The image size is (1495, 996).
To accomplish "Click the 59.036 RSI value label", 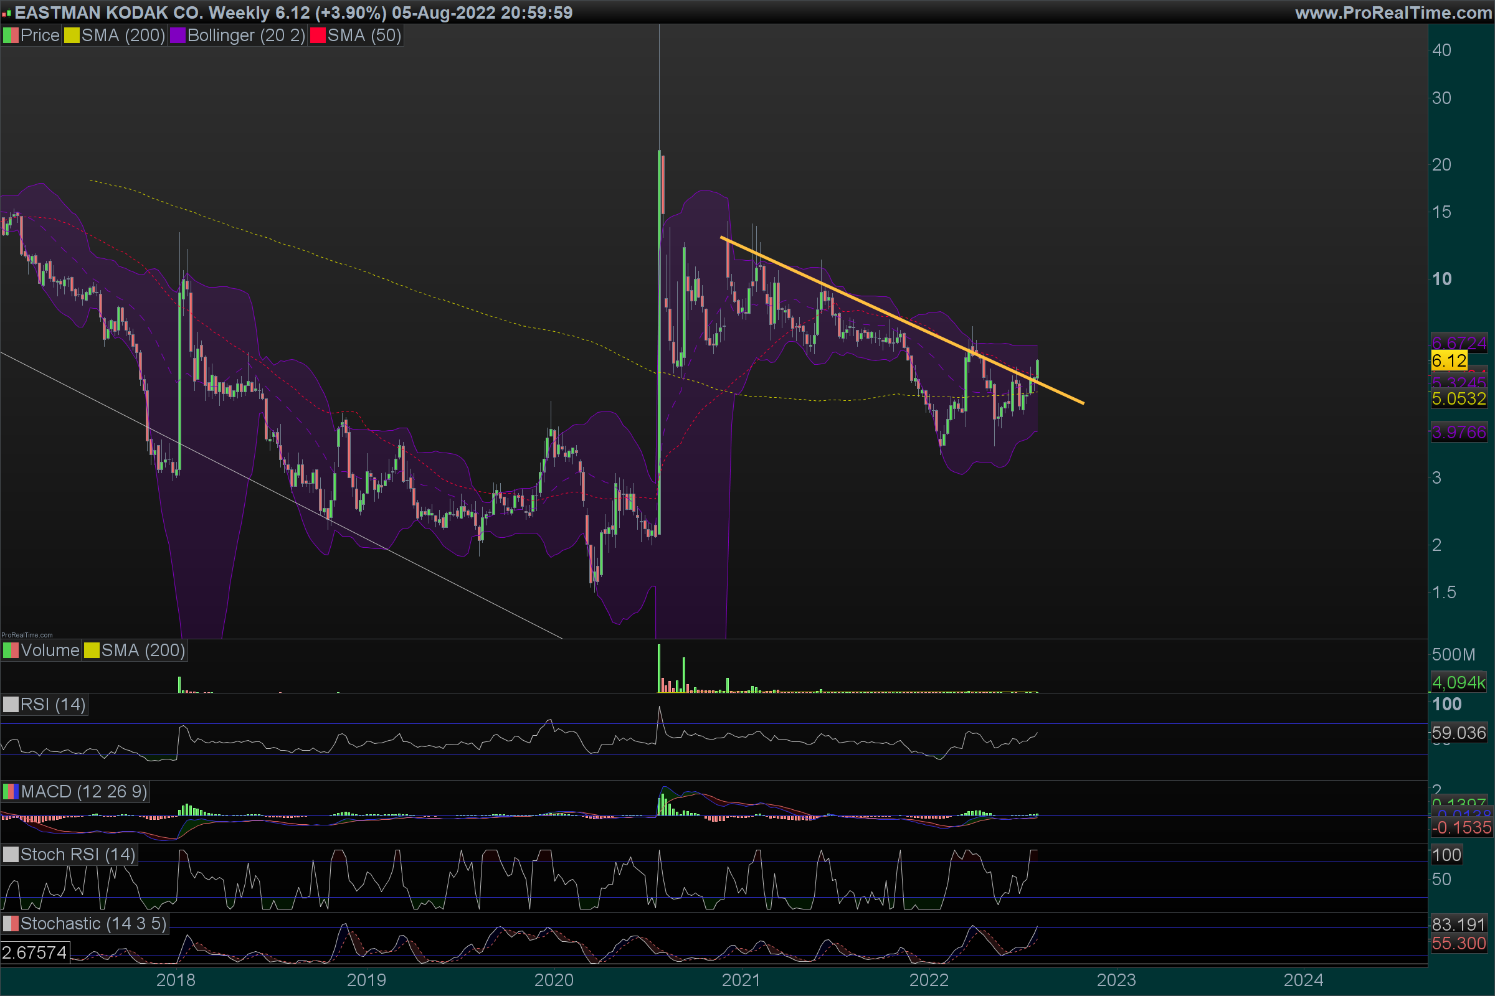I will 1458,733.
